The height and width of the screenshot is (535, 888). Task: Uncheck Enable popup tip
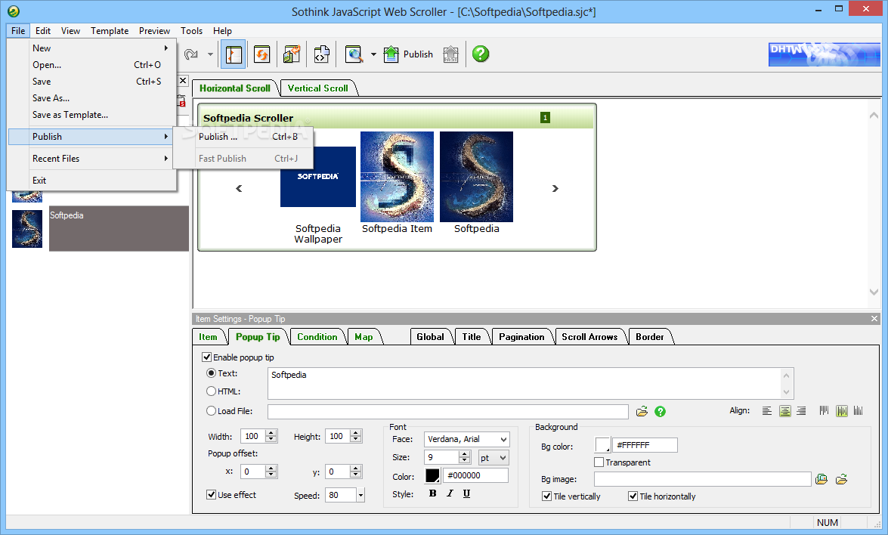207,357
